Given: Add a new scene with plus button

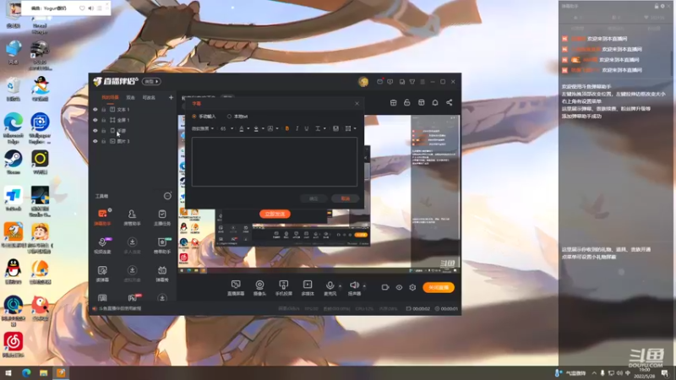Looking at the screenshot, I should tap(172, 97).
